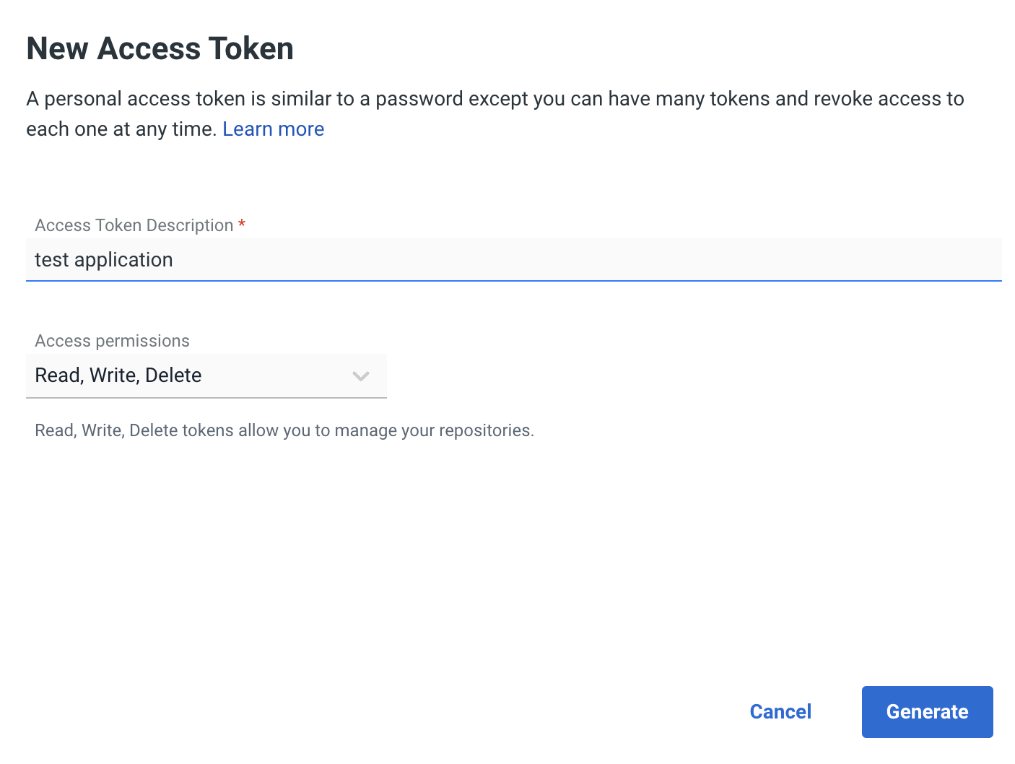This screenshot has width=1015, height=764.
Task: Click the Generate button
Action: [x=927, y=711]
